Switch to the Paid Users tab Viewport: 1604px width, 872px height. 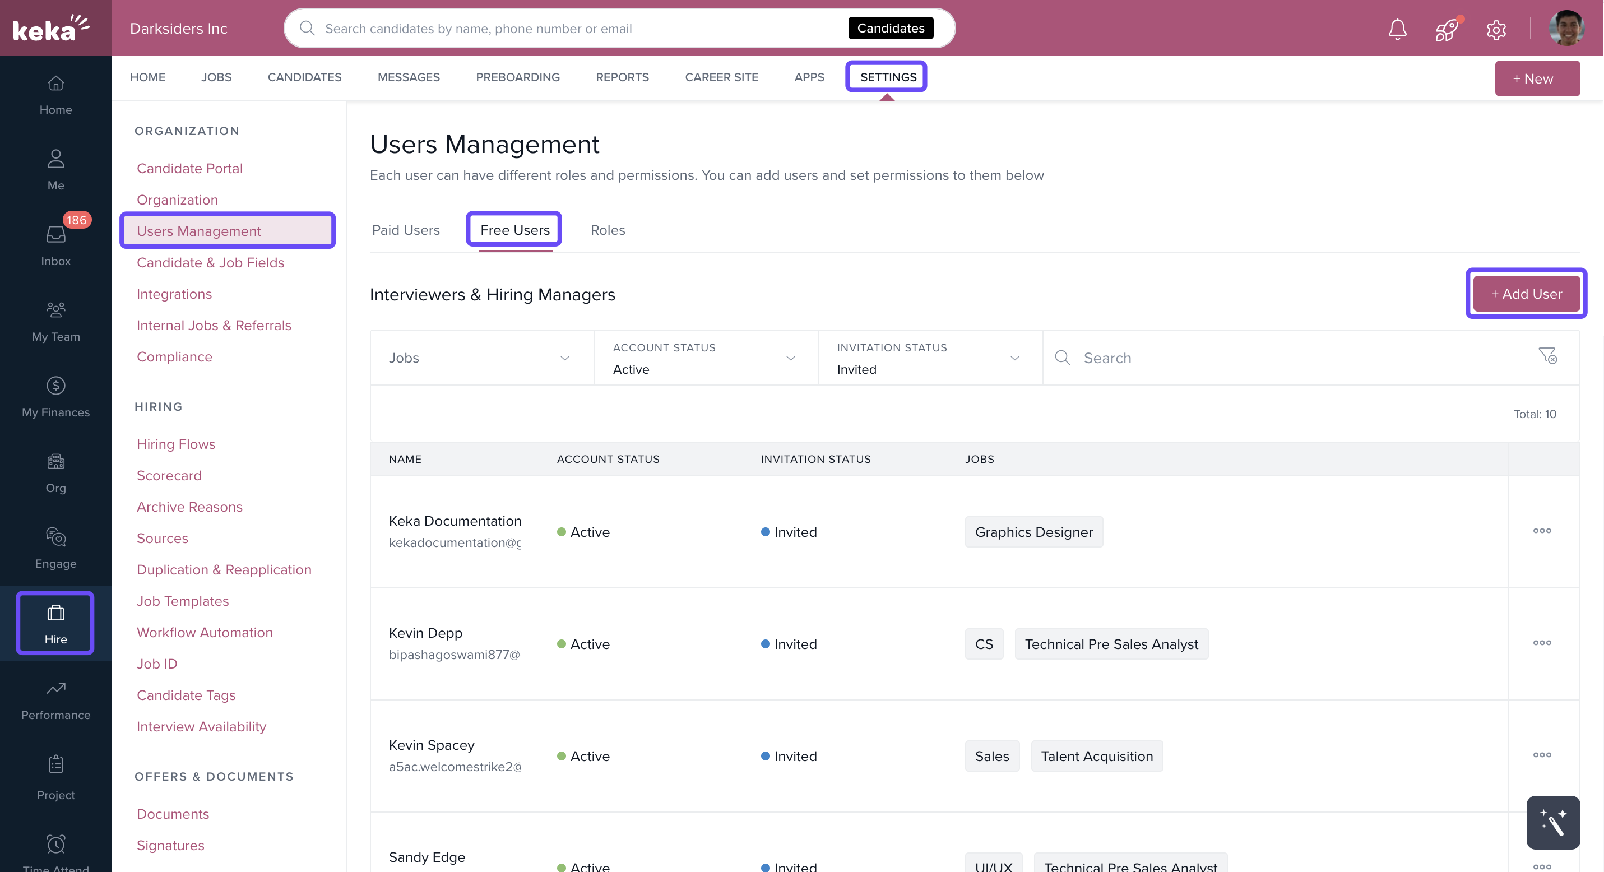point(405,230)
